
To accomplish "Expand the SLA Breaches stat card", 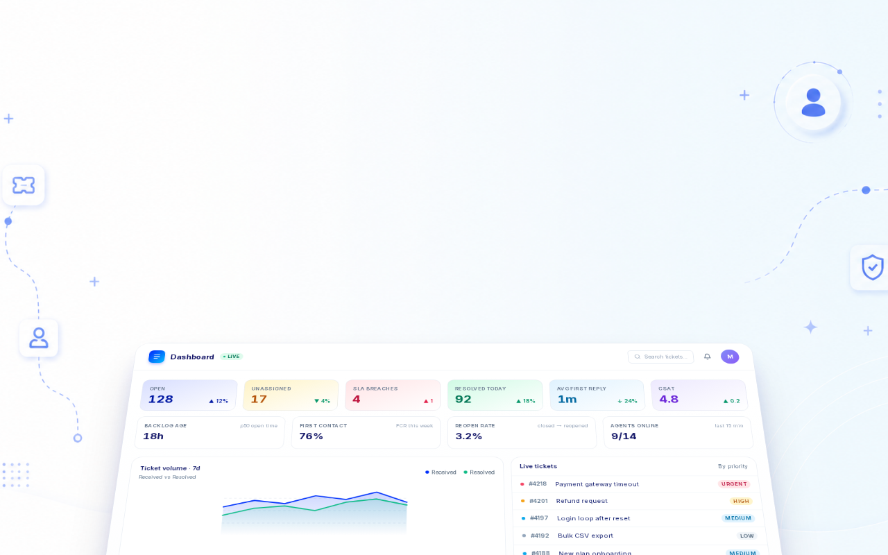I will pyautogui.click(x=393, y=395).
